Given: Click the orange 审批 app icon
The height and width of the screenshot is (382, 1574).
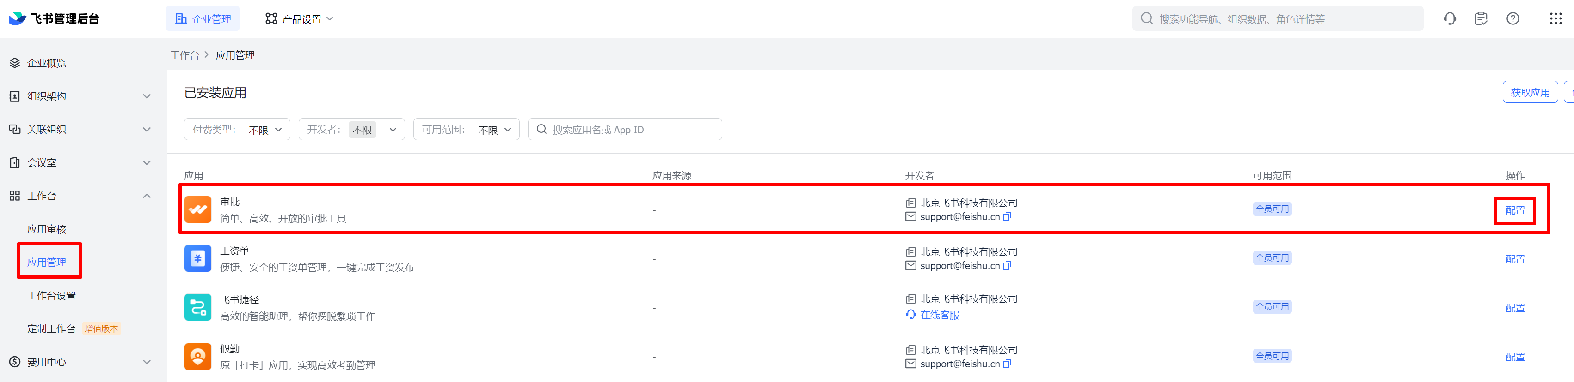Looking at the screenshot, I should pyautogui.click(x=197, y=209).
